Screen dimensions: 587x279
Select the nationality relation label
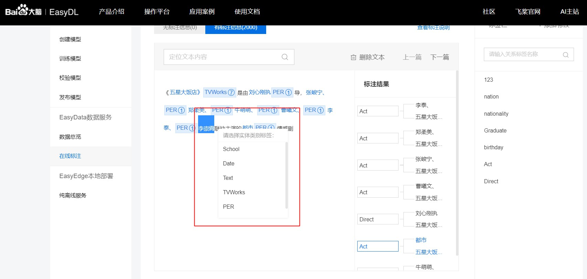click(x=496, y=114)
